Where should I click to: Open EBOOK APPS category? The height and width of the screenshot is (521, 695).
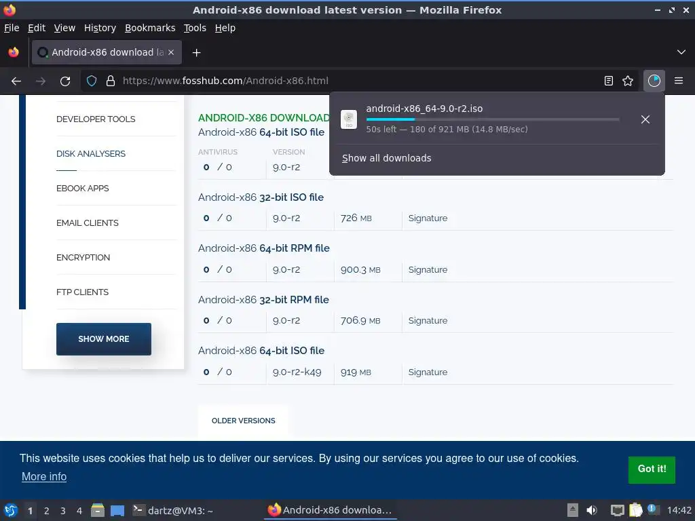[82, 189]
